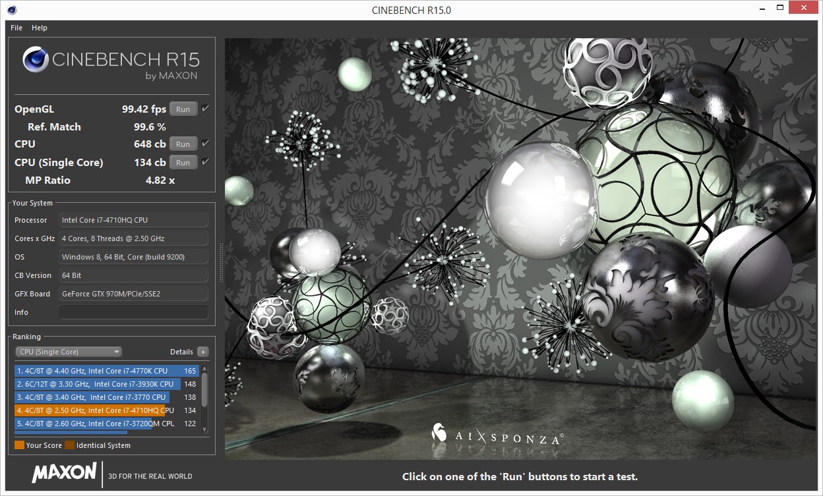Click the Identical System brown swatch
Screen dimensions: 823x496
pyautogui.click(x=69, y=445)
